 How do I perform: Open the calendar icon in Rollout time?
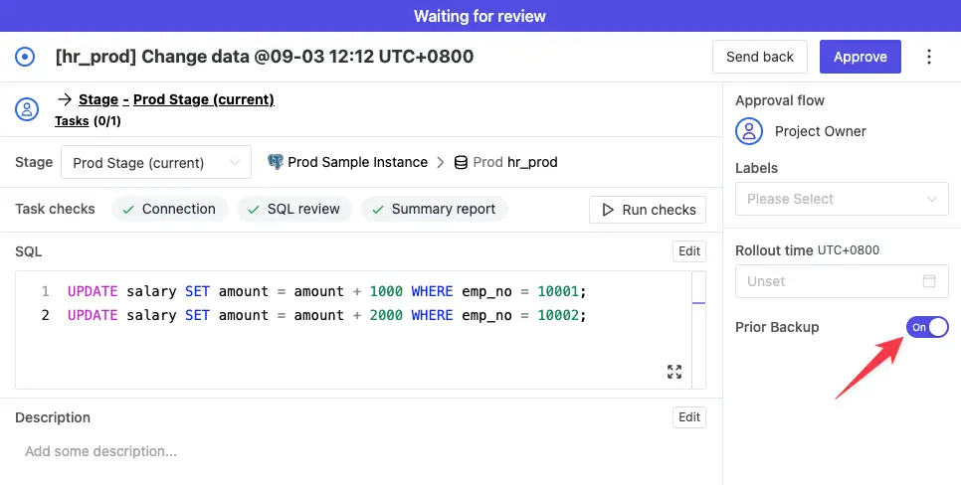pos(929,281)
